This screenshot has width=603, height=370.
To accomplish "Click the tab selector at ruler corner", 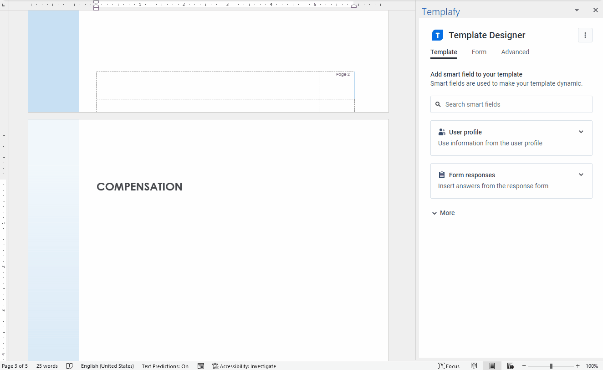I will pos(4,5).
